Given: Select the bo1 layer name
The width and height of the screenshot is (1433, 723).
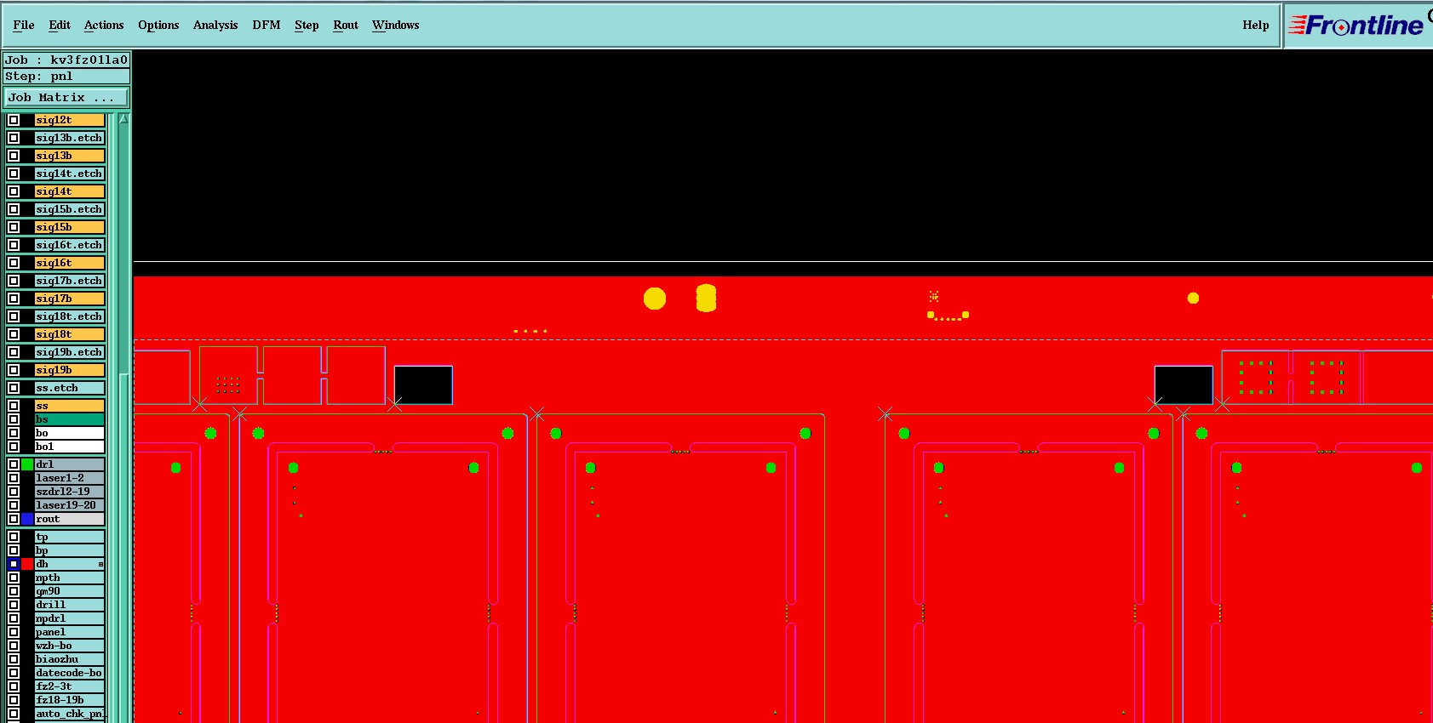Looking at the screenshot, I should 70,447.
